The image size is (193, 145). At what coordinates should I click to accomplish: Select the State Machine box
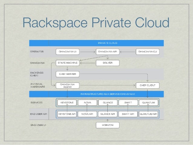pos(67,63)
